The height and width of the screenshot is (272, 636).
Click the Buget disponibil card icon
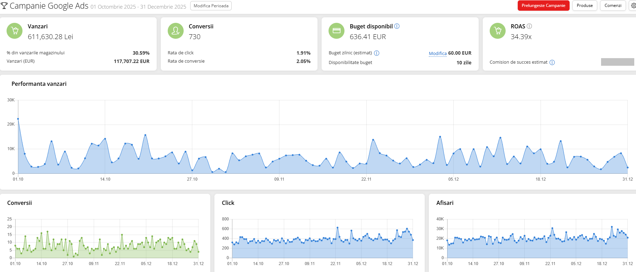337,31
